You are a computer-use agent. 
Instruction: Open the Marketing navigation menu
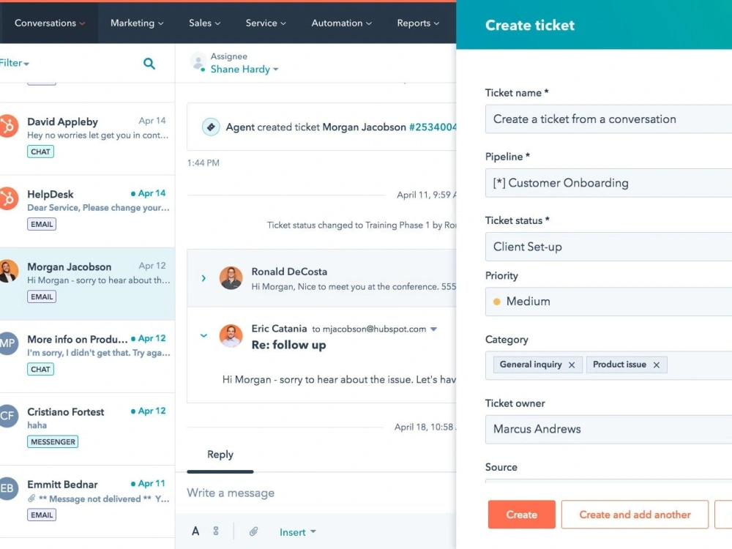tap(137, 23)
